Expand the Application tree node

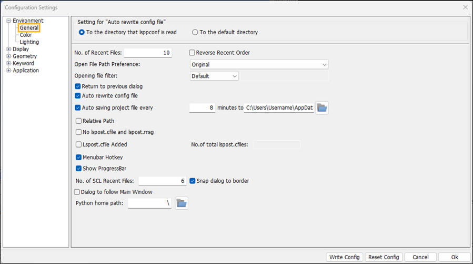[8, 71]
